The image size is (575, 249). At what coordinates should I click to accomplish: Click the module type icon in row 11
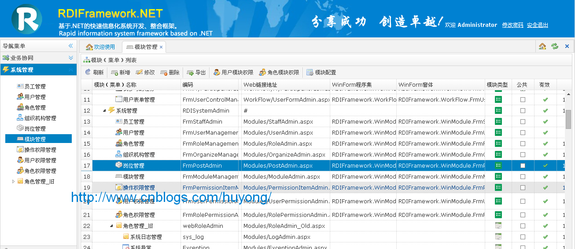pos(498,100)
